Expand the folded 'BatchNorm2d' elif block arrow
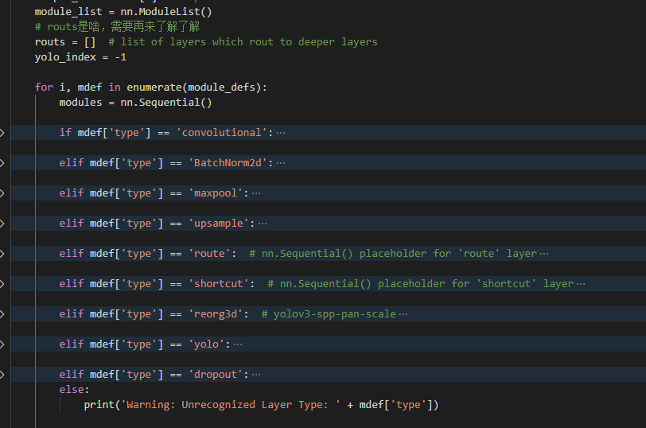Image resolution: width=646 pixels, height=428 pixels. [2, 163]
